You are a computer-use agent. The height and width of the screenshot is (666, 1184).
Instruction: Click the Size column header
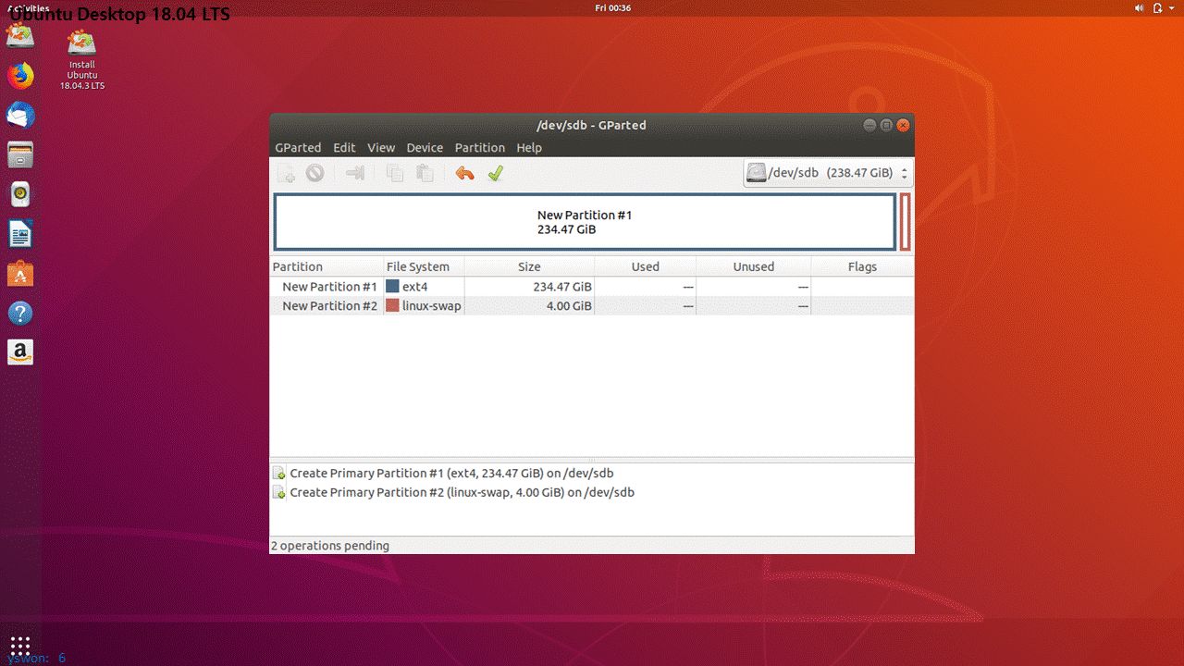pos(529,266)
